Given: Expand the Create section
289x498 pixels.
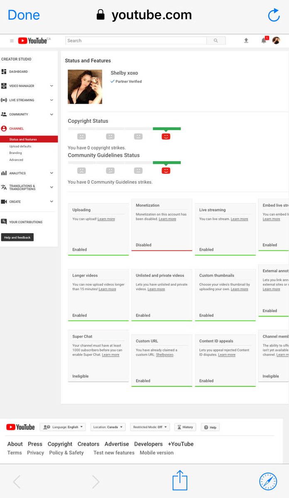Looking at the screenshot, I should pos(51,202).
